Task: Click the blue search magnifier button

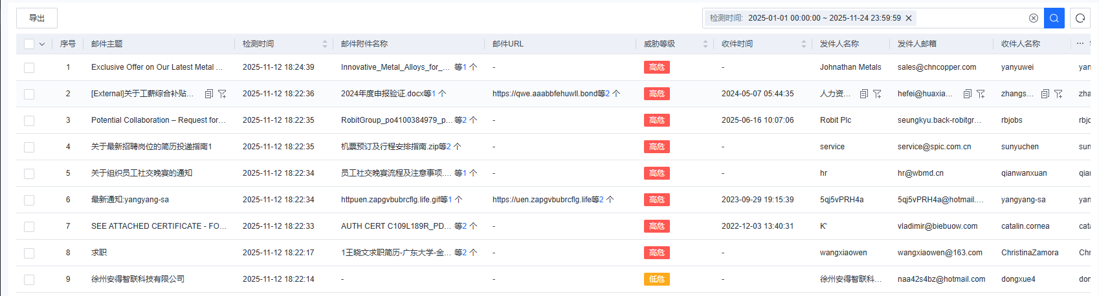Action: (1054, 18)
